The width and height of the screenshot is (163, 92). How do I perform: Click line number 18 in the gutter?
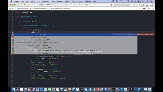12,32
